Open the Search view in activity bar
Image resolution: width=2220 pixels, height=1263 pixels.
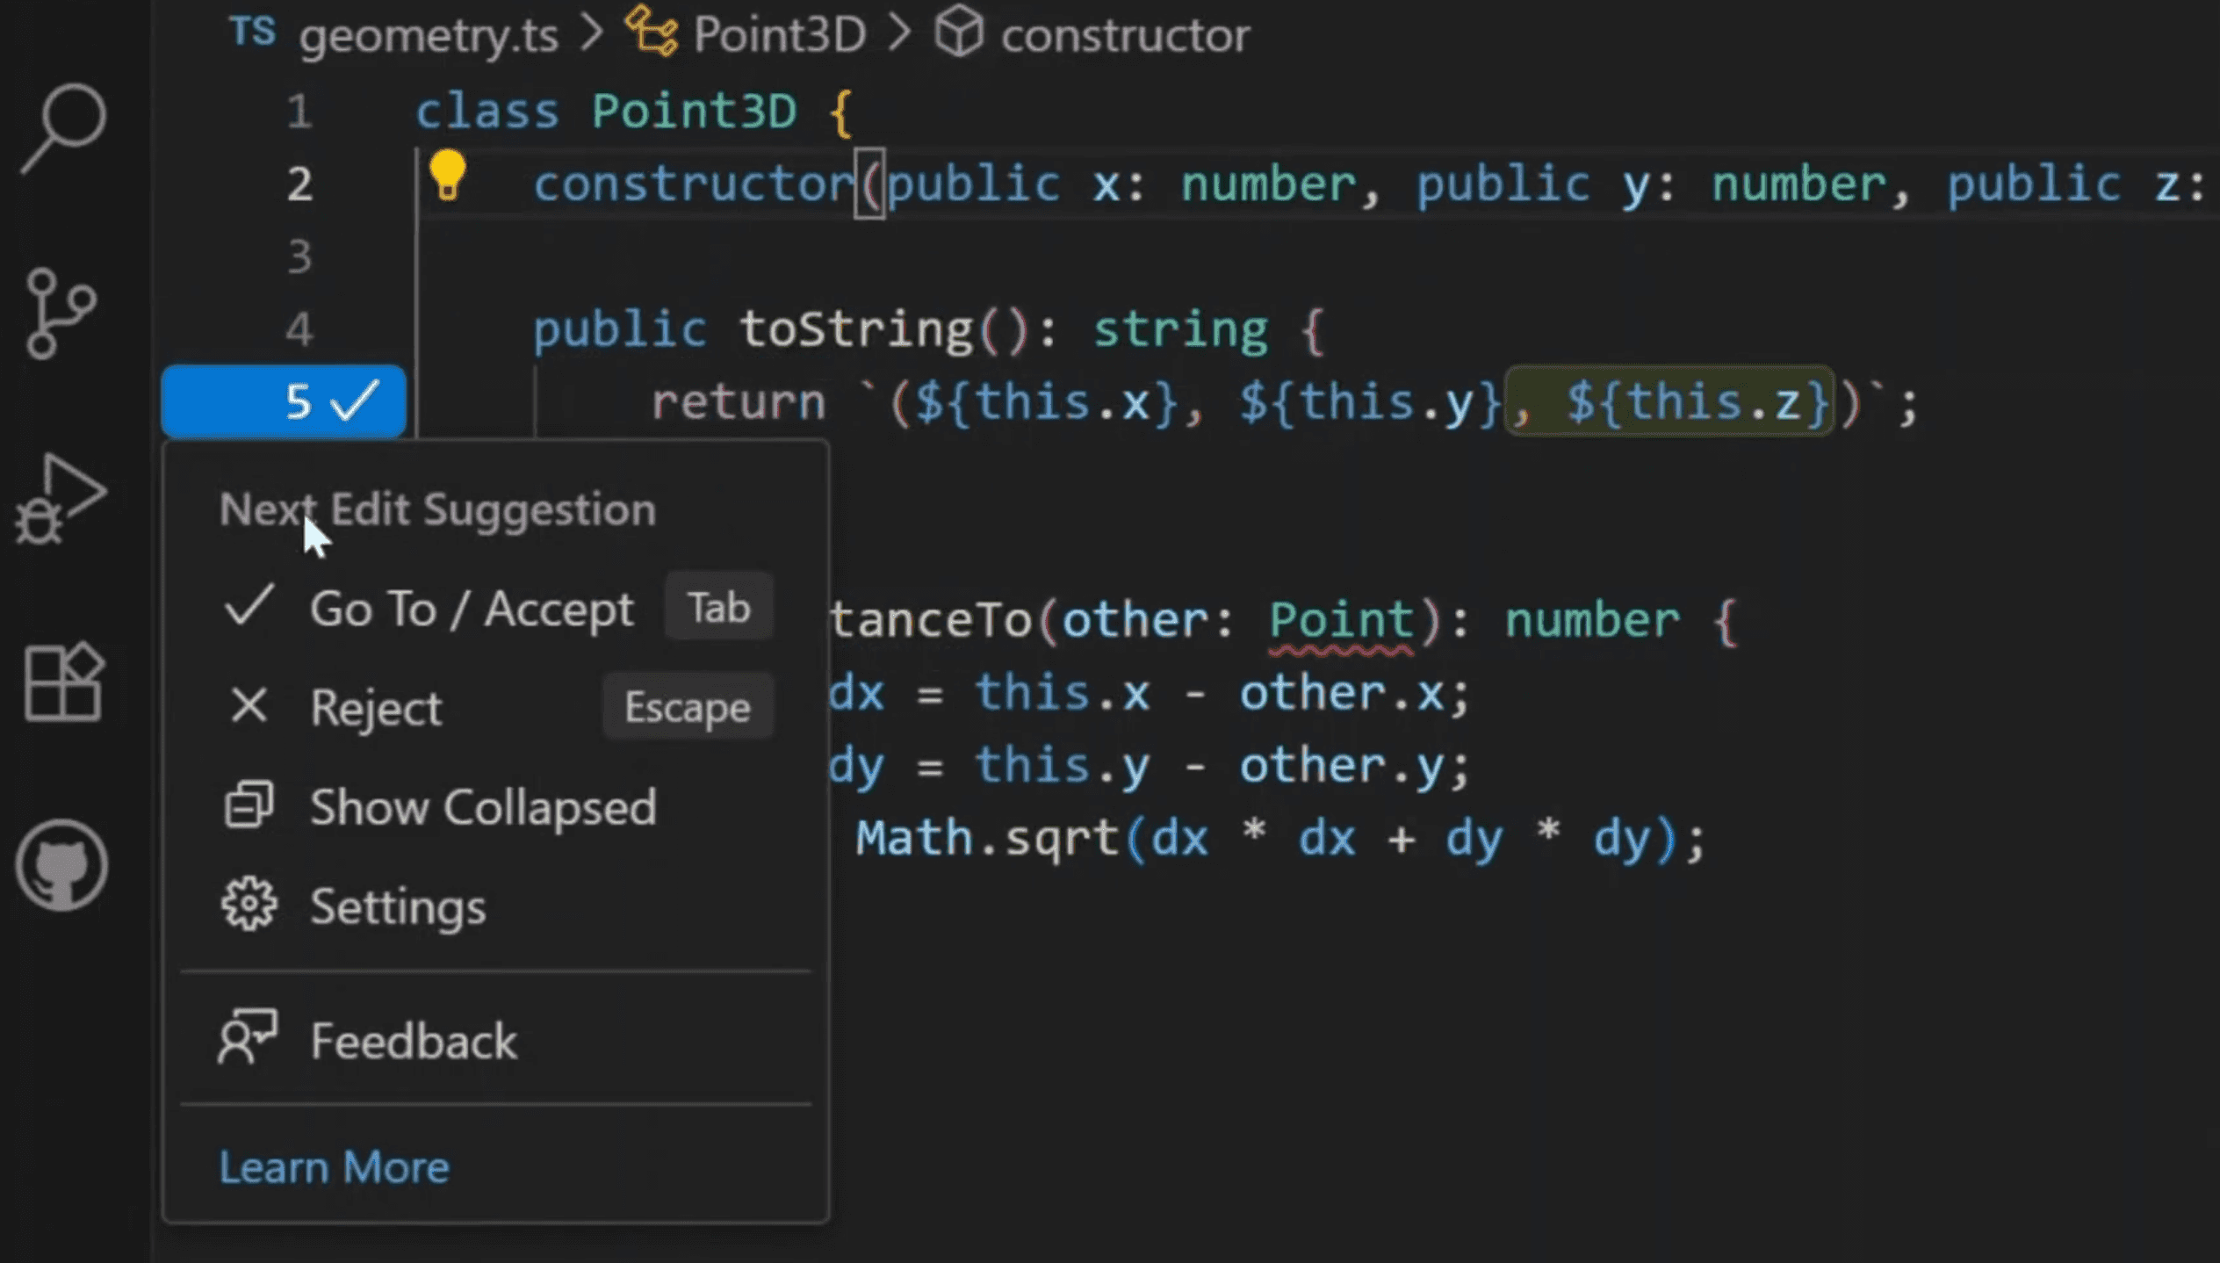[x=63, y=128]
